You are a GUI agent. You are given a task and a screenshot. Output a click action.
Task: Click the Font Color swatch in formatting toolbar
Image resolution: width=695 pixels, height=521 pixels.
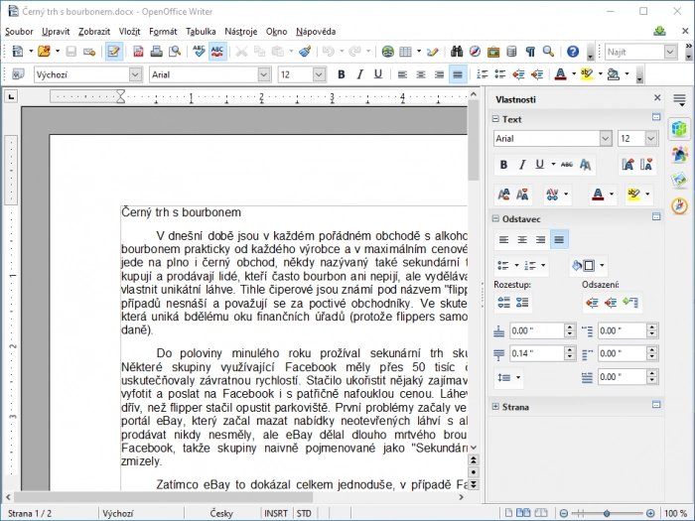coord(560,74)
